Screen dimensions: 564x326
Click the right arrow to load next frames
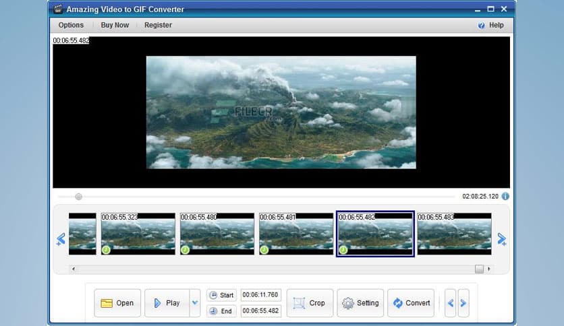point(502,239)
